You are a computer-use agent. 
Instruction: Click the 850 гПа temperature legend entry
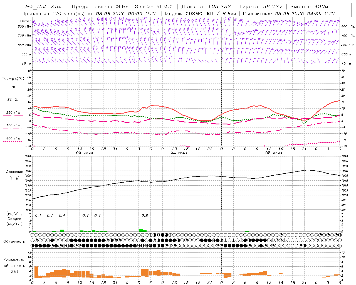click(x=13, y=113)
